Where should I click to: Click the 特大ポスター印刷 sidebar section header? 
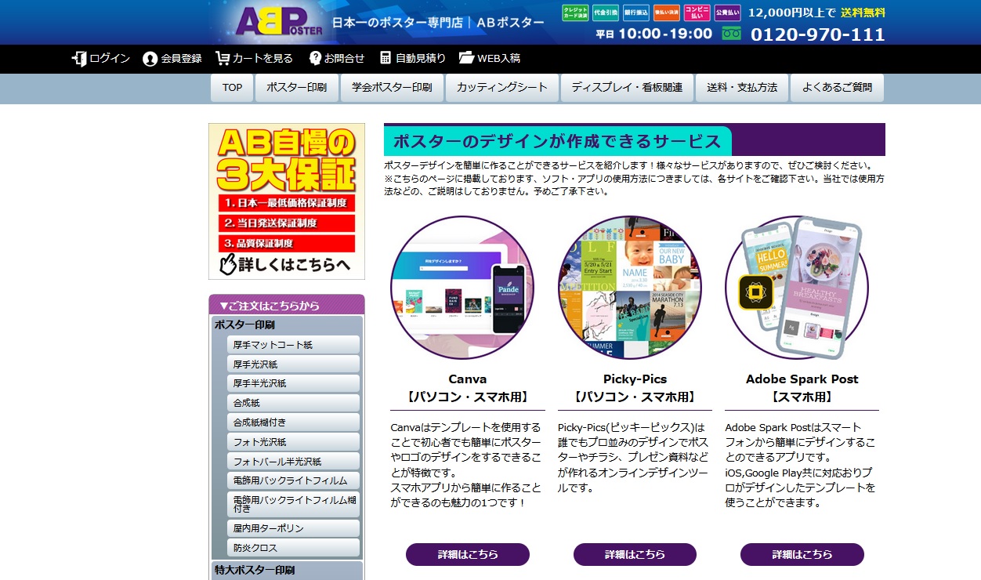coord(287,571)
